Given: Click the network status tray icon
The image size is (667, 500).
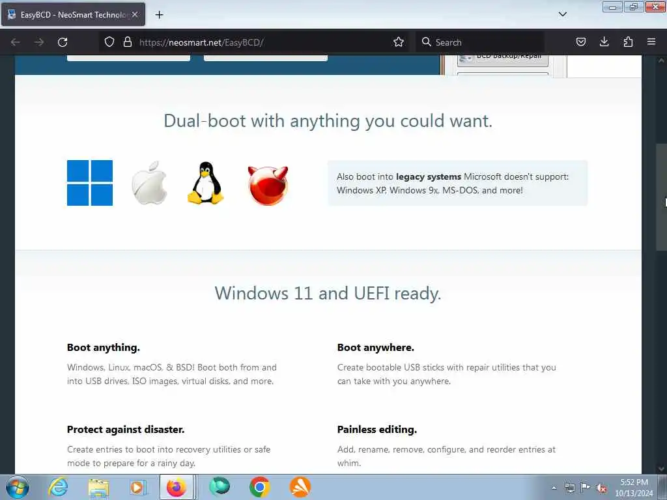Looking at the screenshot, I should pyautogui.click(x=569, y=488).
